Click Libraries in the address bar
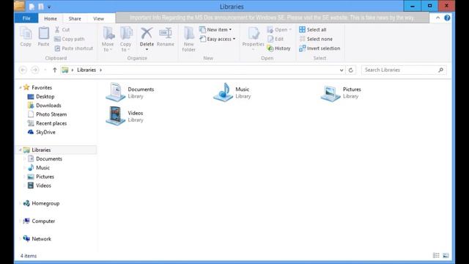The width and height of the screenshot is (469, 264). 86,70
